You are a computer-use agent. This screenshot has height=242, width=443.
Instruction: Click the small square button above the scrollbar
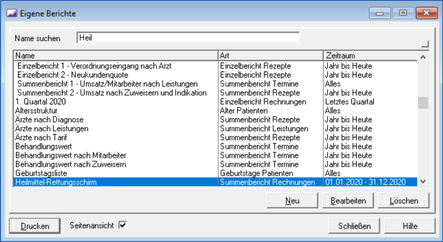click(425, 44)
